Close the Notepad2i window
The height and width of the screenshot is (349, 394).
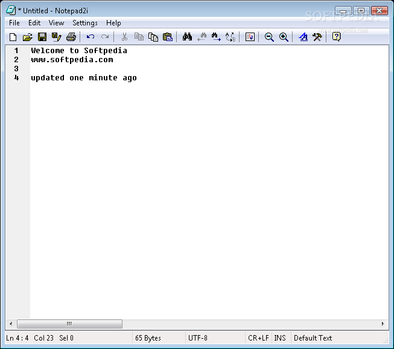click(x=380, y=11)
